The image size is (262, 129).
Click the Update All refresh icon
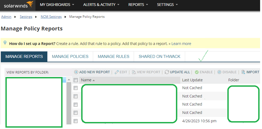tap(167, 72)
